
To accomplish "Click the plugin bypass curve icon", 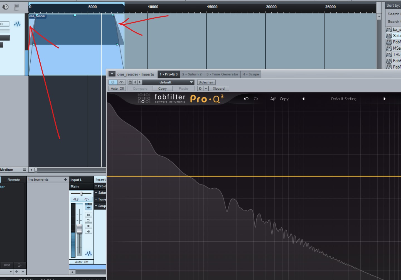I will 121,82.
